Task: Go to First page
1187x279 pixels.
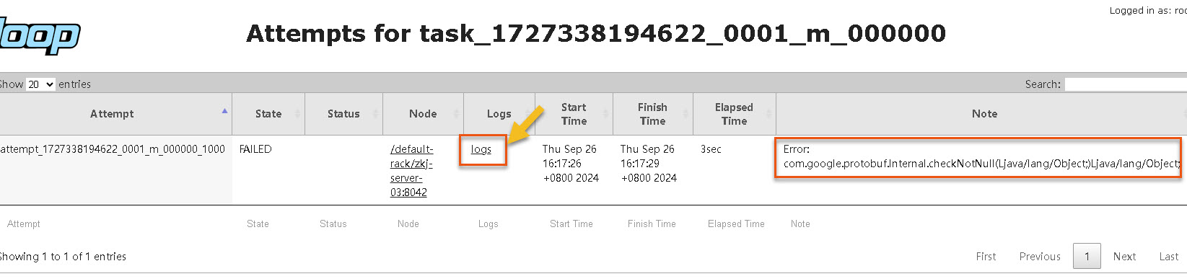Action: tap(986, 257)
